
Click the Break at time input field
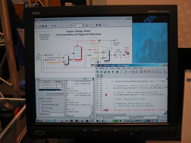click(x=56, y=114)
